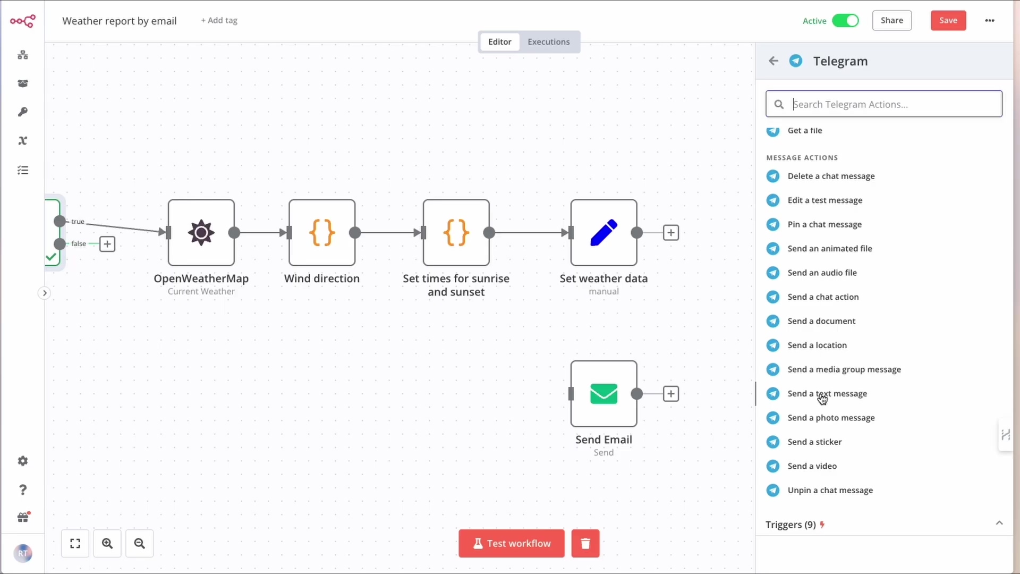Viewport: 1020px width, 574px height.
Task: Select the Wind direction code node
Action: [322, 233]
